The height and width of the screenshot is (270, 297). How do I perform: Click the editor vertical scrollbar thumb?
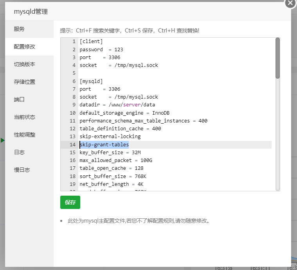click(277, 58)
